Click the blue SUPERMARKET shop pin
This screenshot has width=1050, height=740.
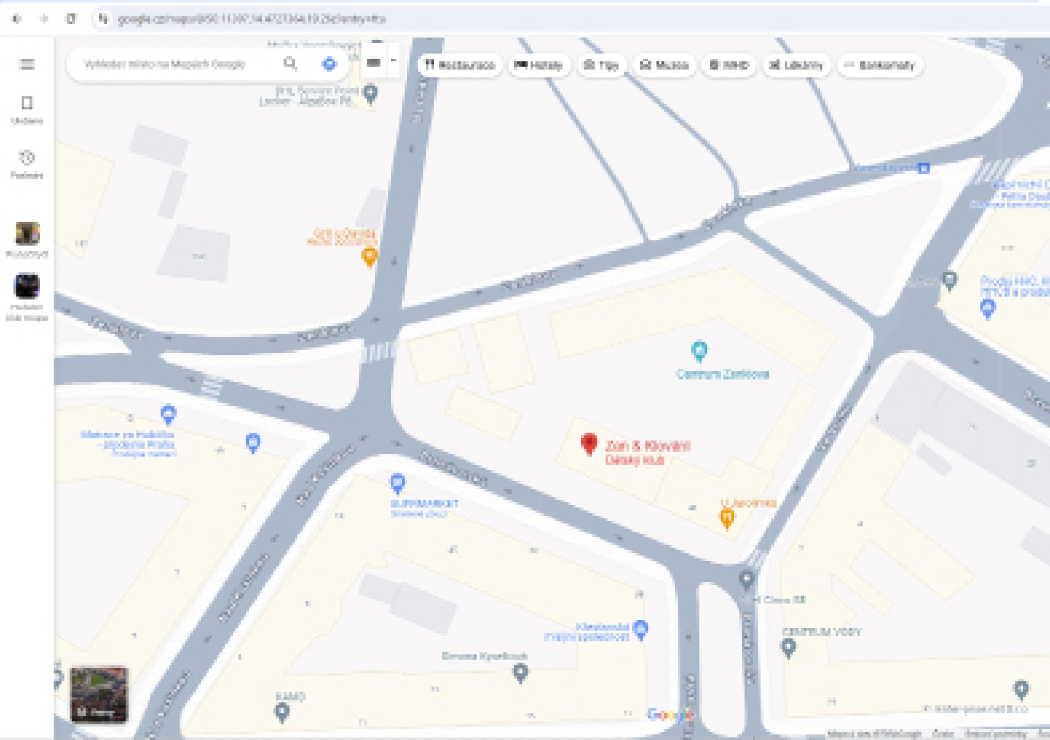click(397, 484)
